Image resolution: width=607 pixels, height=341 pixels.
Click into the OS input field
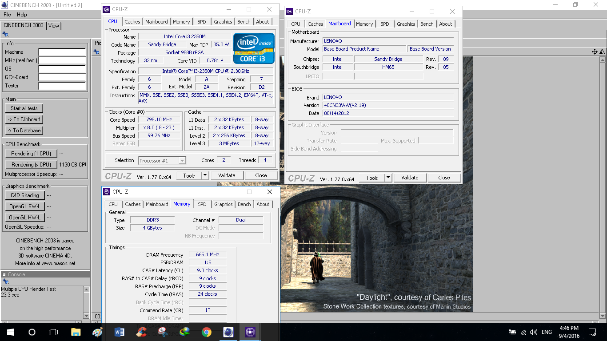[62, 69]
